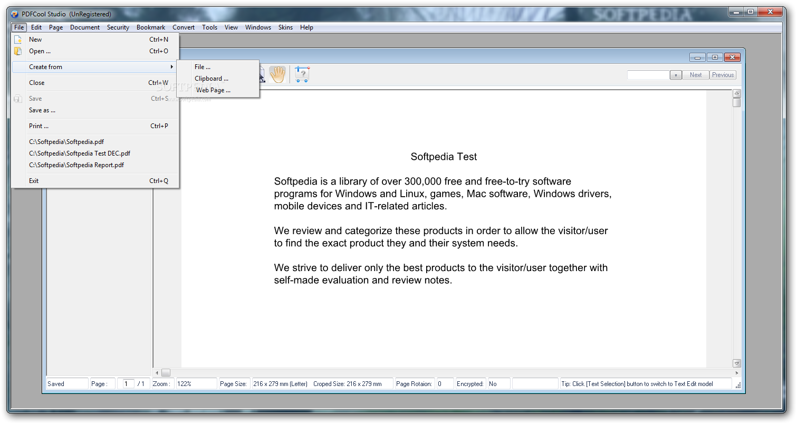The width and height of the screenshot is (797, 424).
Task: Click the Zoom 122% field
Action: click(x=196, y=384)
